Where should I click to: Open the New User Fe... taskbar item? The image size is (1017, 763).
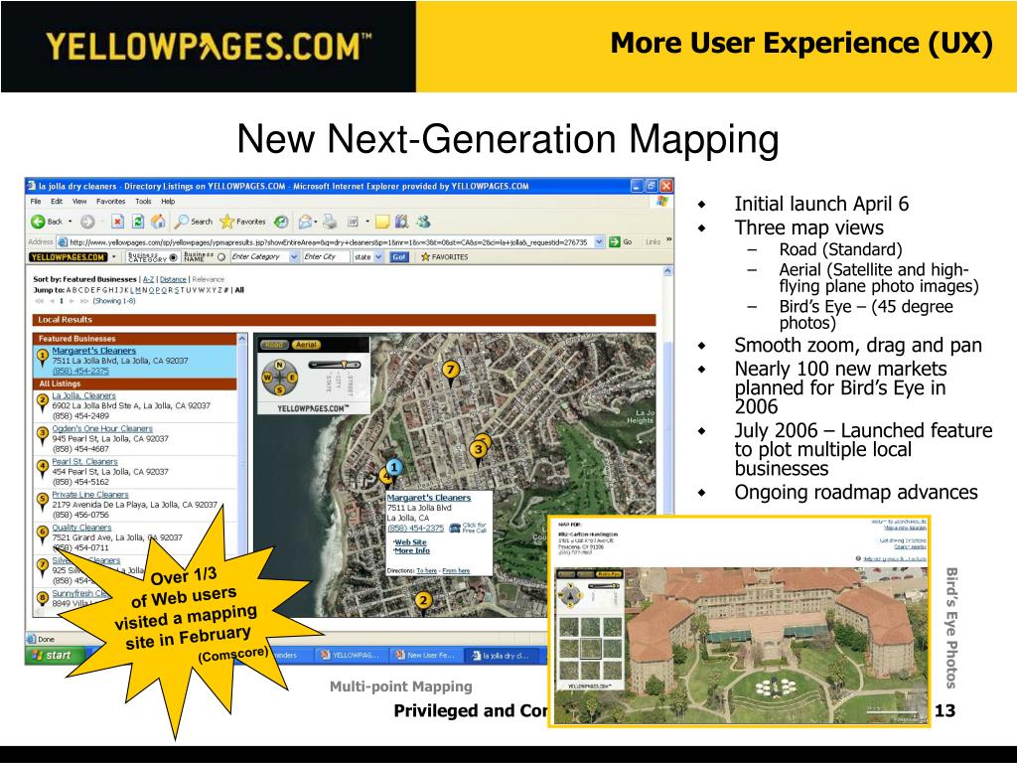425,656
